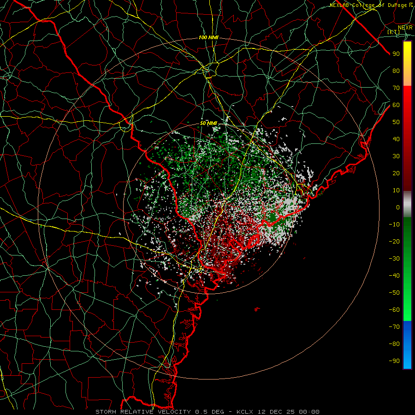Click the -30 value on the velocity scale
Screen dimensions: 415x415
[394, 259]
